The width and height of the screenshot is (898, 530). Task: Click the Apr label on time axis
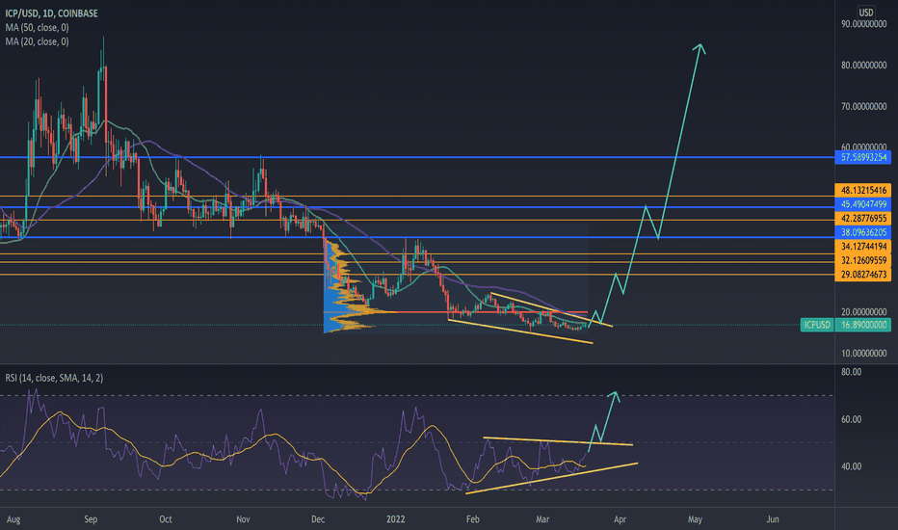[620, 519]
